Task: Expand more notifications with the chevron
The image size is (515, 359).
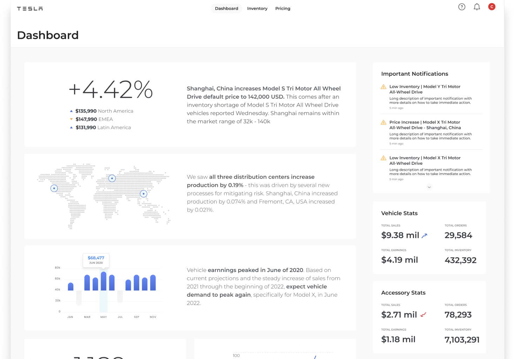Action: click(x=429, y=187)
